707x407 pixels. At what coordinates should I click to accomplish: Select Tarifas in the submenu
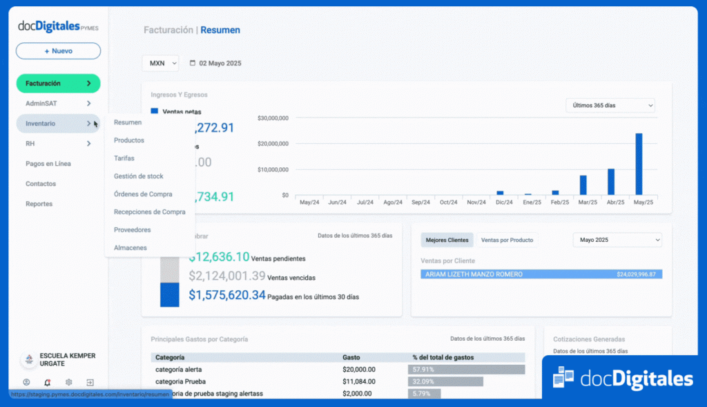(124, 158)
